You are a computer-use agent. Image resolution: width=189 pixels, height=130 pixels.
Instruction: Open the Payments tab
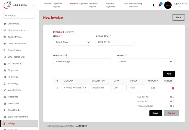click(83, 4)
